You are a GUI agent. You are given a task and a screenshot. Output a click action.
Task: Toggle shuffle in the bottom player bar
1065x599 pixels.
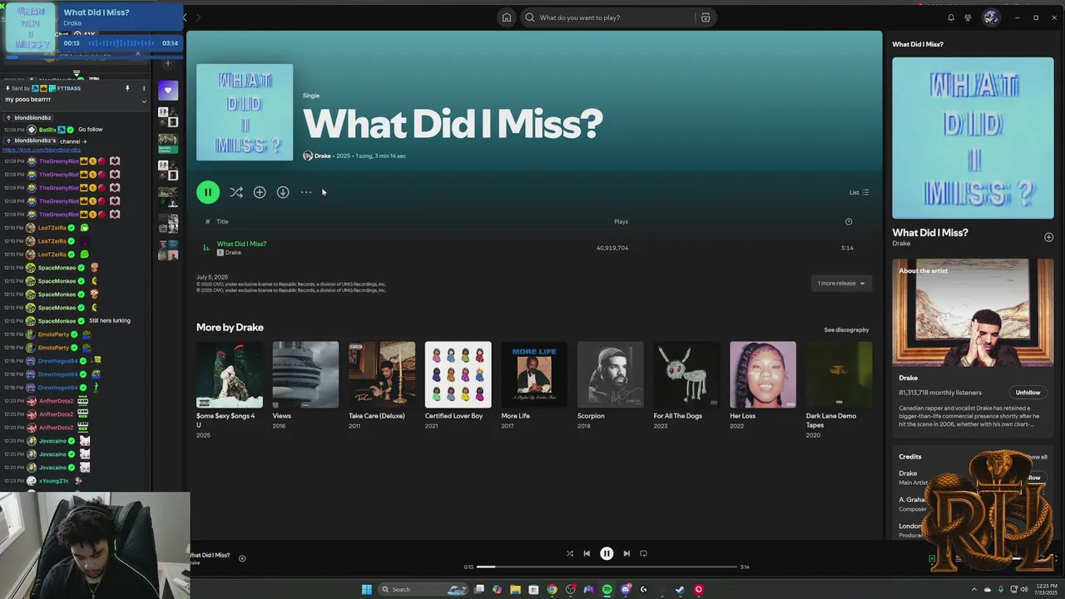(x=570, y=553)
